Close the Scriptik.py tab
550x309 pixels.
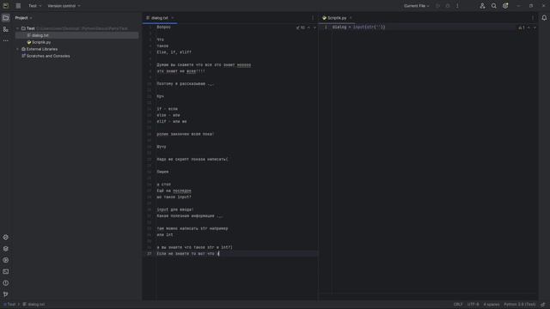pos(351,18)
